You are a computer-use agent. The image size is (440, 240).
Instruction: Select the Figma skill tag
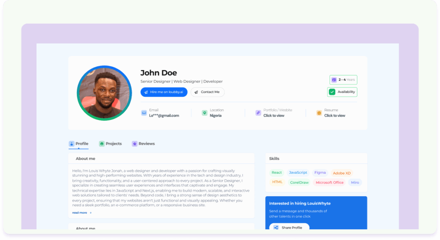click(320, 172)
